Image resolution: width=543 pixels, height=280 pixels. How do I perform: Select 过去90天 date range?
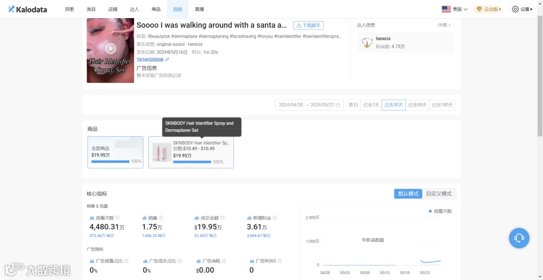click(x=417, y=105)
